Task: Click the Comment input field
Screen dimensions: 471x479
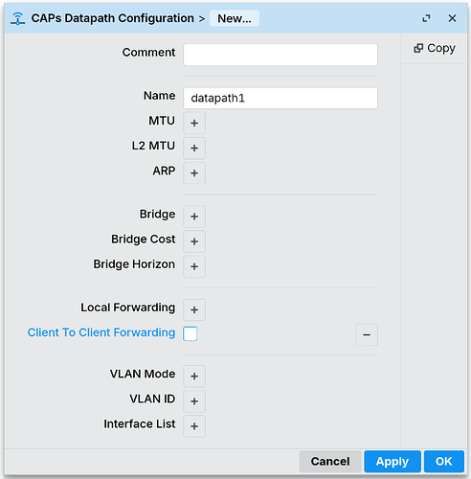Action: [x=280, y=55]
